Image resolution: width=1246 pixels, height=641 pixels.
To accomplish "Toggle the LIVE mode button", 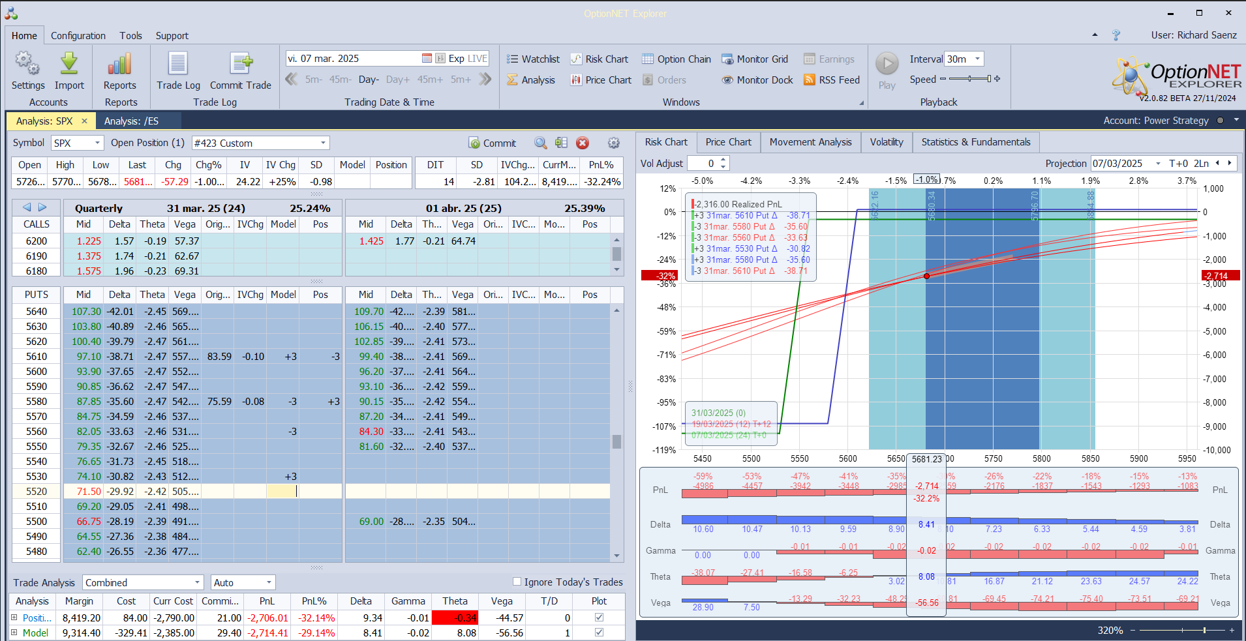I will coord(478,59).
